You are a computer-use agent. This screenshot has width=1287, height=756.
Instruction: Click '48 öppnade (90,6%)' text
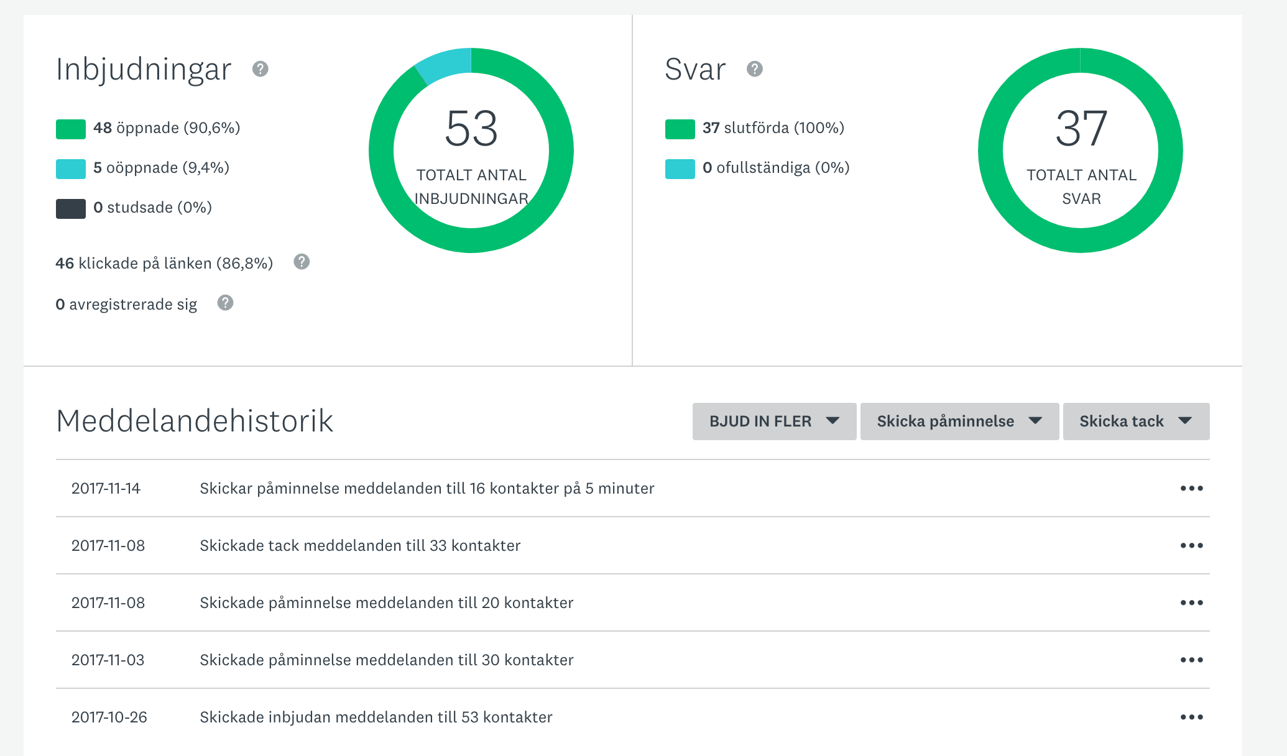click(x=167, y=128)
